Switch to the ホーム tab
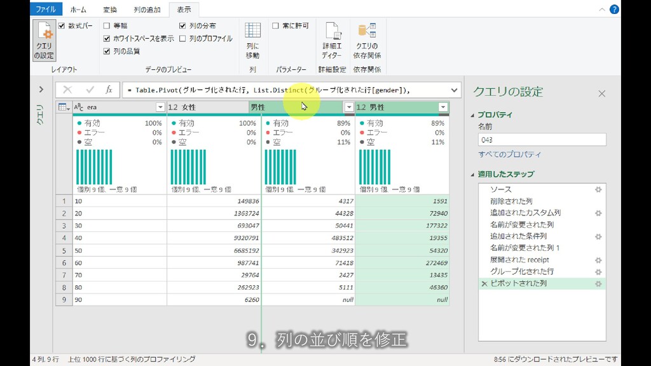 pos(78,10)
